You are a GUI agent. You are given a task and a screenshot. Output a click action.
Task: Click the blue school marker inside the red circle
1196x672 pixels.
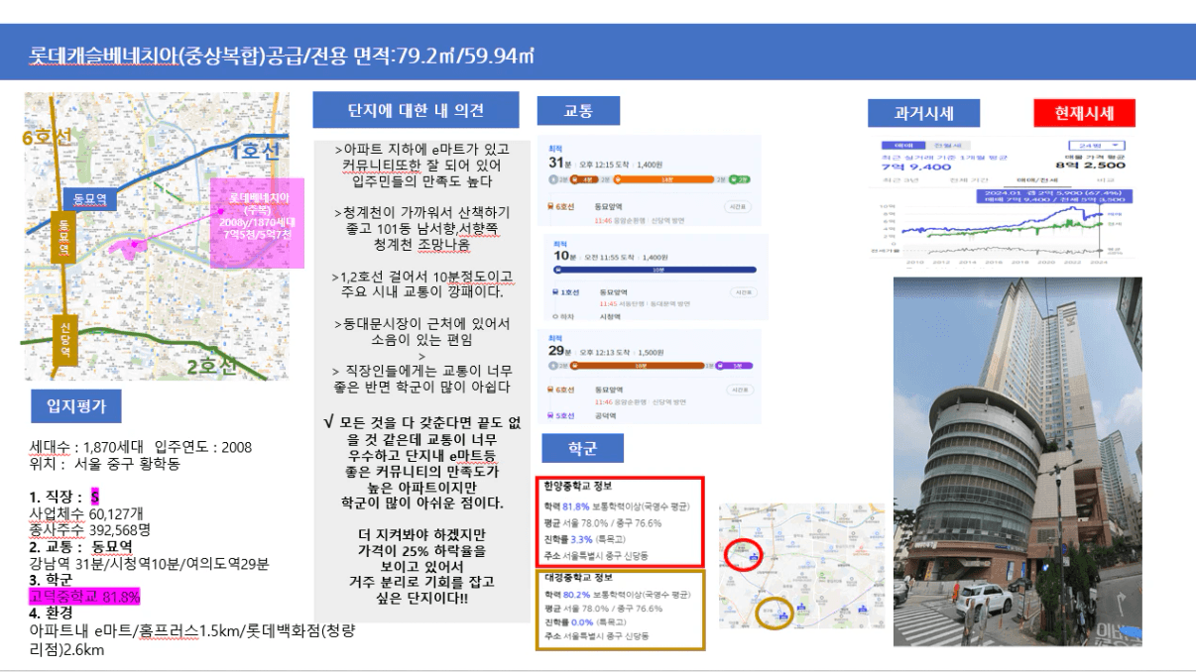754,558
